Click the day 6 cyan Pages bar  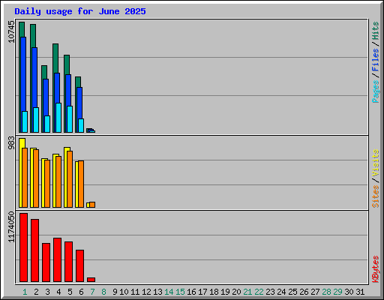pos(81,125)
